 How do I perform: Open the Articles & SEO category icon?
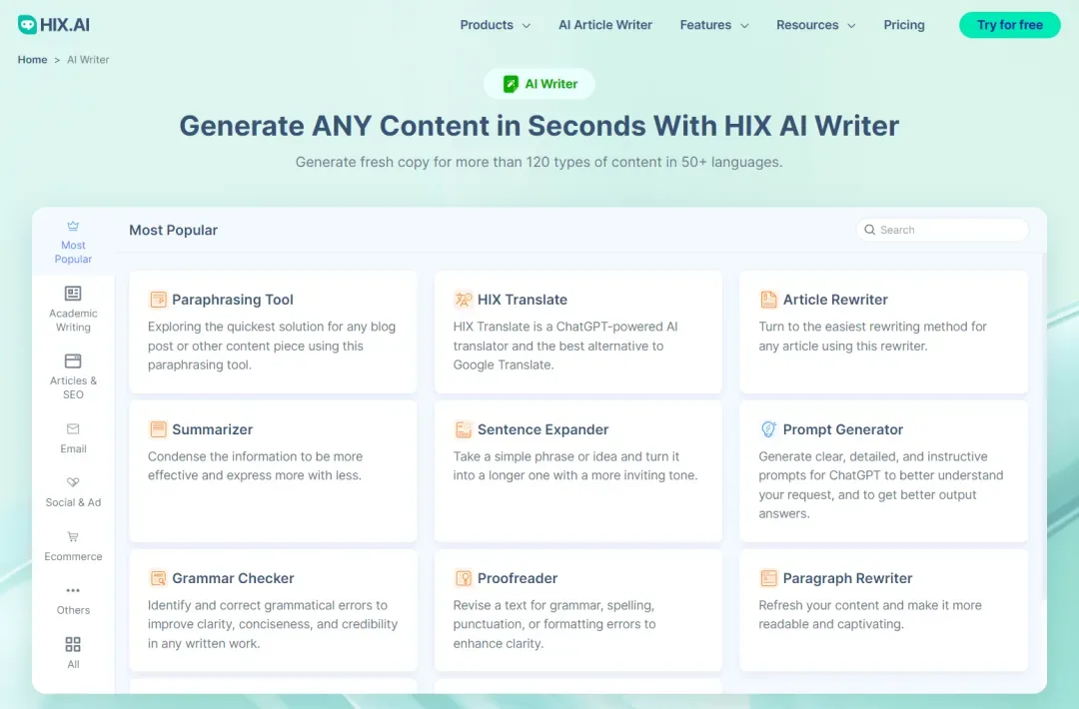(73, 361)
